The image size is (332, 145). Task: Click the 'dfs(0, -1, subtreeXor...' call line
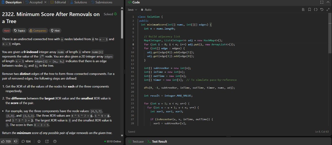[190, 88]
